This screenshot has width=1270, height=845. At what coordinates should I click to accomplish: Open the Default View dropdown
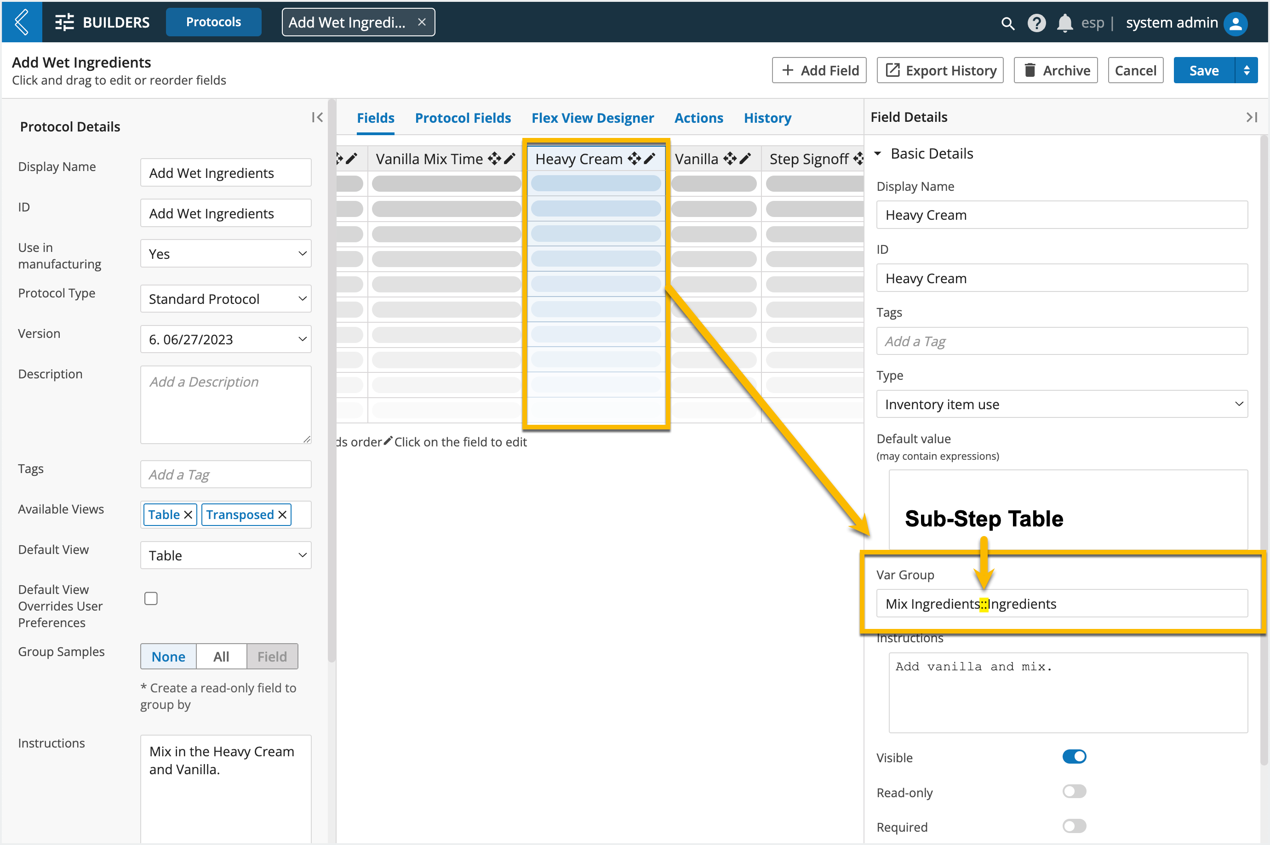coord(226,555)
